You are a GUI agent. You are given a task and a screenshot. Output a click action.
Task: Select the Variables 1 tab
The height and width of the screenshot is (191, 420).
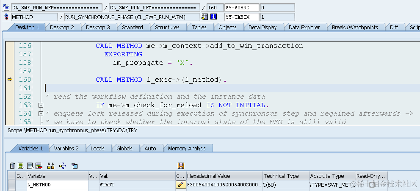tap(30, 148)
